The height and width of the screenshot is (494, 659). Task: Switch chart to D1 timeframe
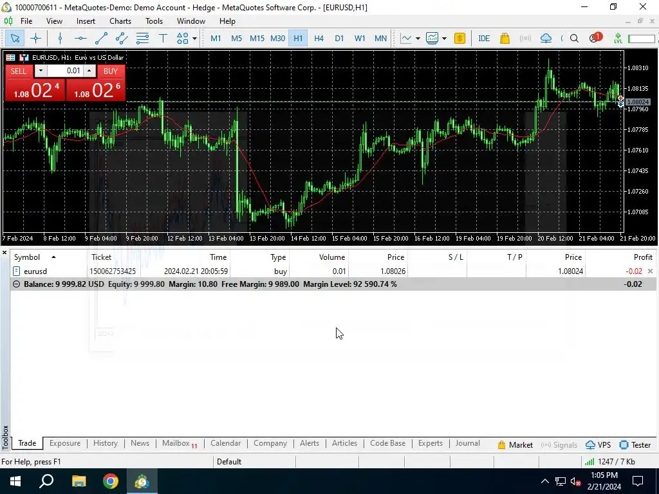point(339,39)
